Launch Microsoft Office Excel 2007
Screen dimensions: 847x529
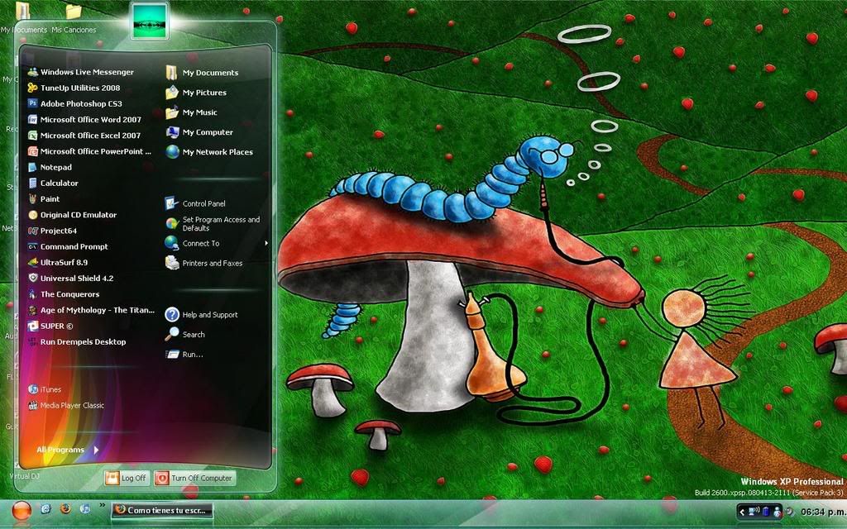pos(84,136)
